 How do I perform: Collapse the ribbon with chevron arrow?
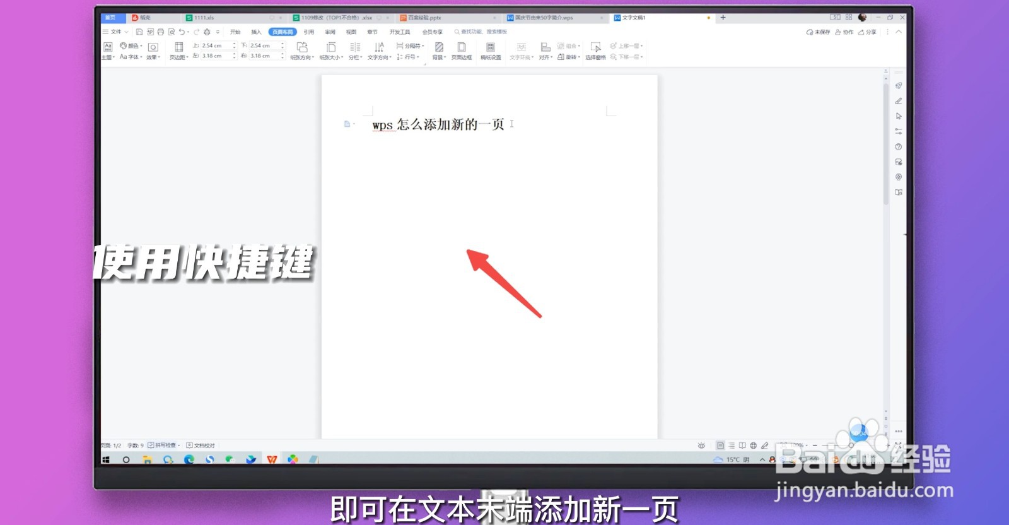899,32
